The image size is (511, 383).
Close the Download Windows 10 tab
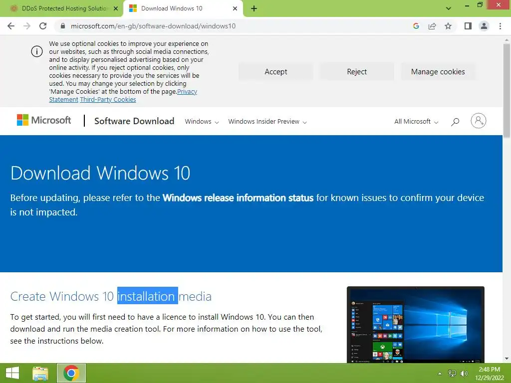pos(235,8)
